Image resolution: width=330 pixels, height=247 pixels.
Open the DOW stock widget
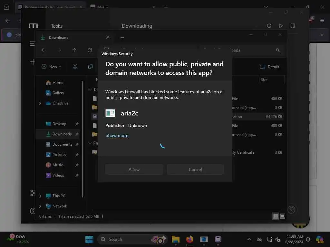click(x=18, y=239)
